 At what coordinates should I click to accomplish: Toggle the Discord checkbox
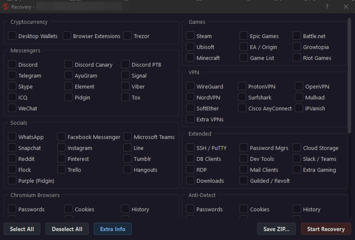(x=12, y=64)
